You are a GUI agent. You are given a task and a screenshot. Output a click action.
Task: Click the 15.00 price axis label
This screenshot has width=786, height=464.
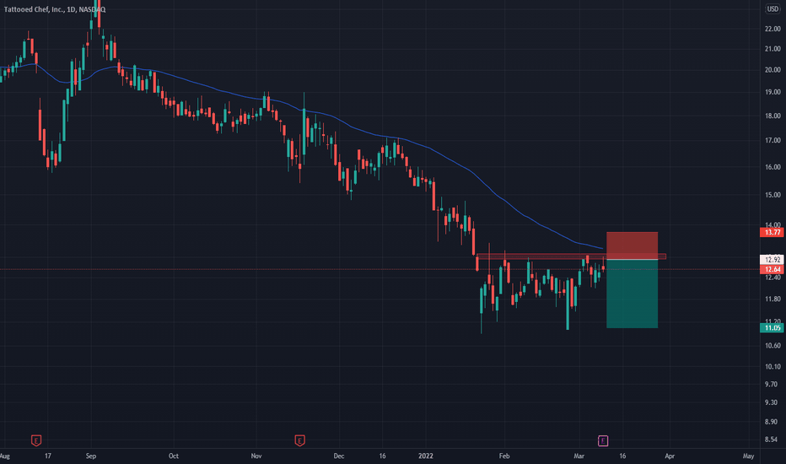(x=773, y=195)
